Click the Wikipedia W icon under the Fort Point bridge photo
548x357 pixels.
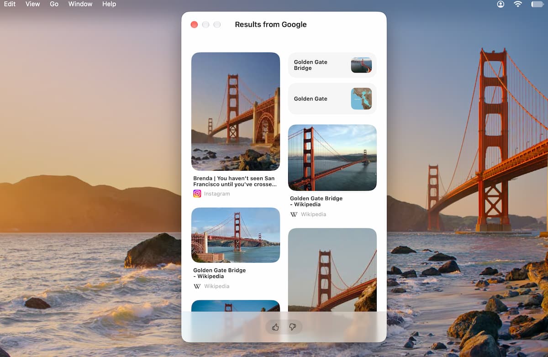click(x=197, y=286)
